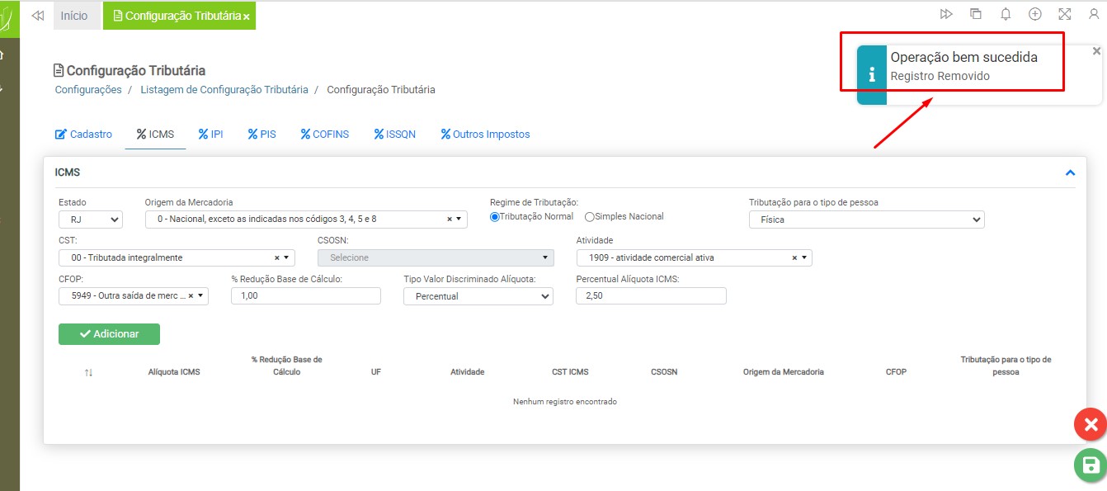The width and height of the screenshot is (1107, 491).
Task: Open the user profile icon
Action: tap(1094, 14)
